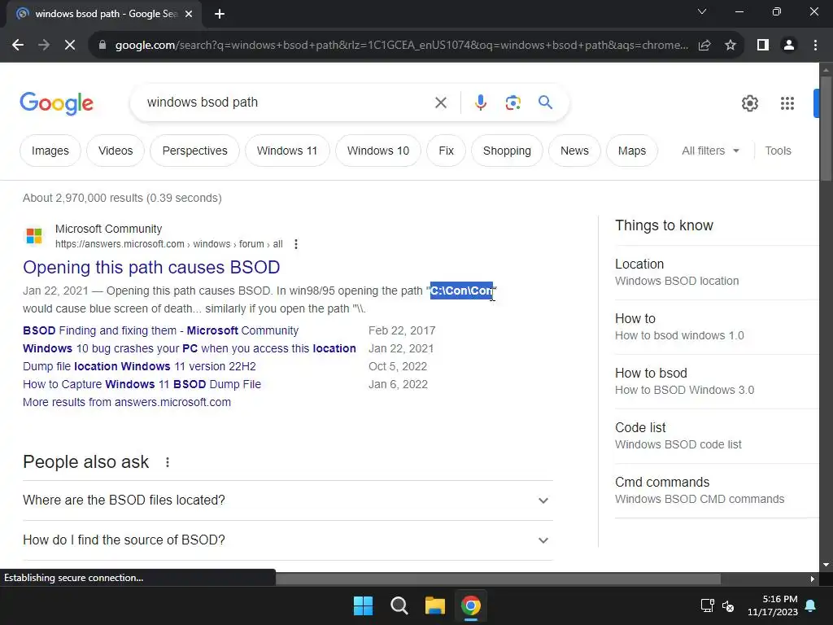Viewport: 833px width, 625px height.
Task: Click the Microsoft Community favicon
Action: [x=34, y=235]
